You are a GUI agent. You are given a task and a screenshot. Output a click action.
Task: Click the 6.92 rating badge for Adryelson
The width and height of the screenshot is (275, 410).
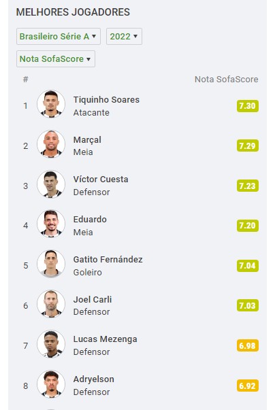click(x=248, y=386)
